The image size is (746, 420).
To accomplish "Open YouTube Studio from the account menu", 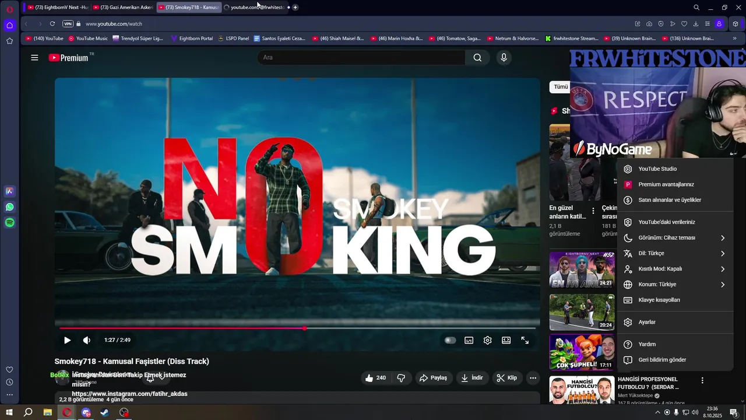I will coord(675,169).
